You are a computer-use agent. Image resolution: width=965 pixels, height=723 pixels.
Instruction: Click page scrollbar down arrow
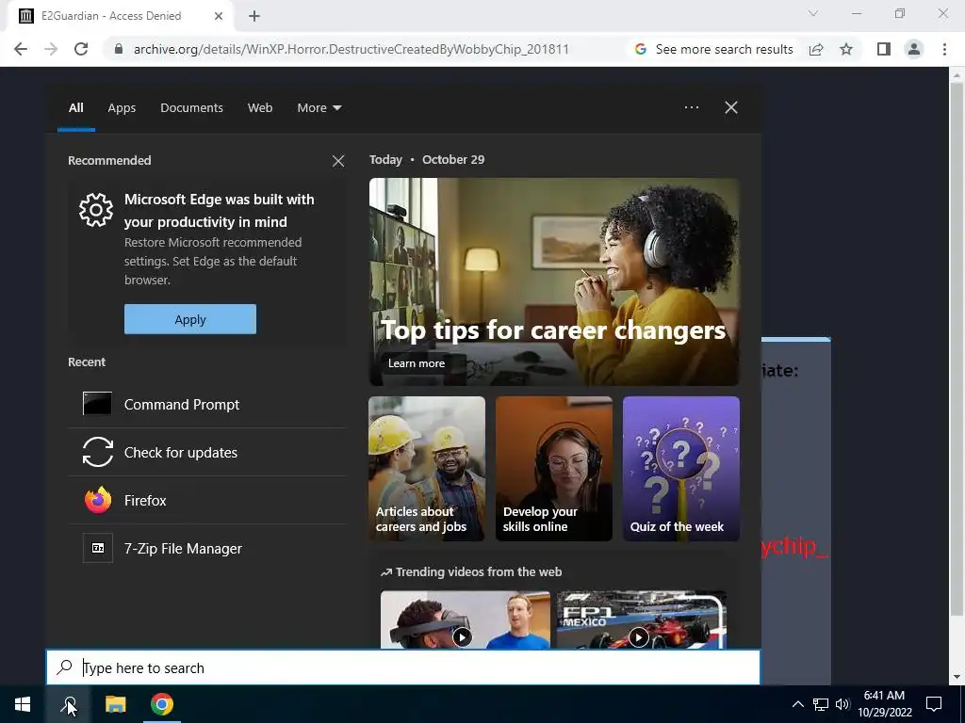[x=956, y=677]
